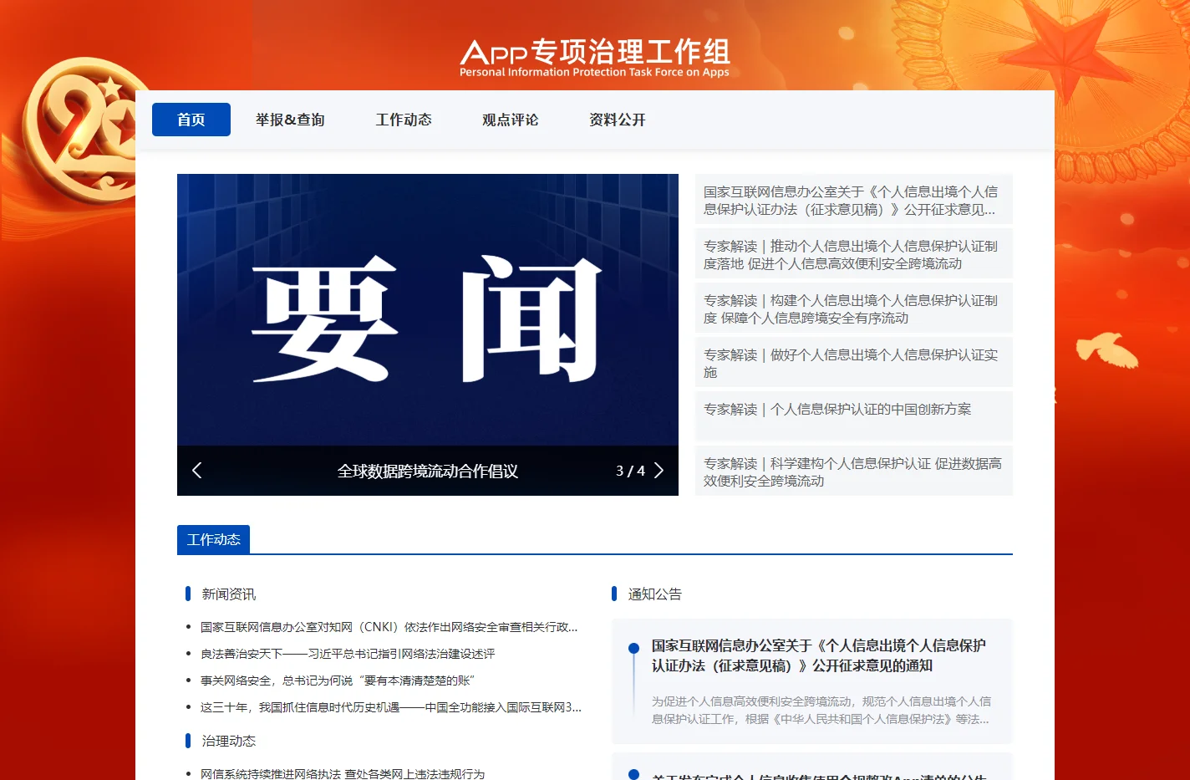This screenshot has height=780, width=1190.
Task: Open news about 知网（CNKI）网络安全审查
Action: coord(389,627)
